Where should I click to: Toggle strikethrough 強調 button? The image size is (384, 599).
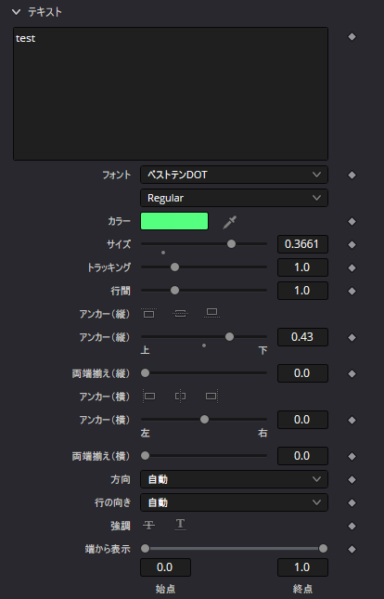[x=148, y=526]
